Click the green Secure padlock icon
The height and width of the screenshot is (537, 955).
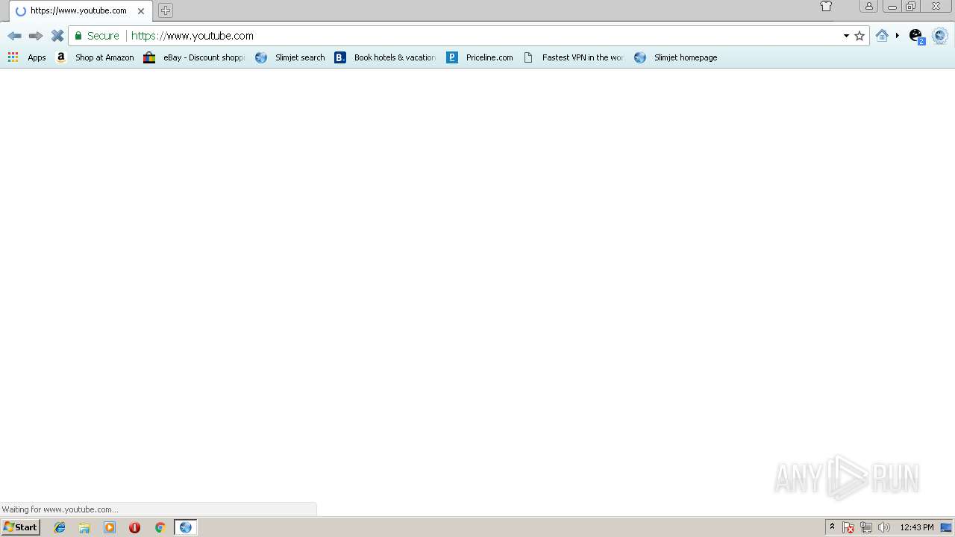tap(78, 36)
